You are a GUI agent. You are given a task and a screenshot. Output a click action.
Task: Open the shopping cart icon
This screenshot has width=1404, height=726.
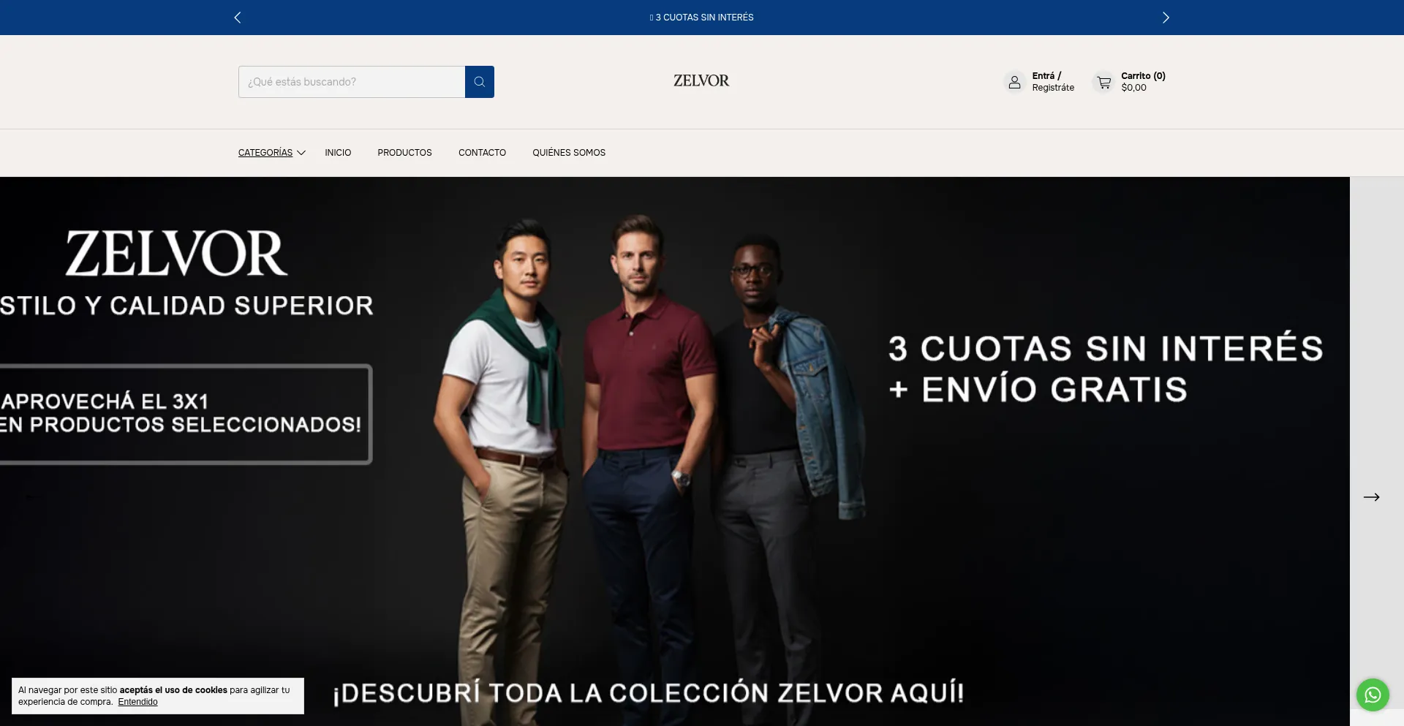tap(1103, 82)
